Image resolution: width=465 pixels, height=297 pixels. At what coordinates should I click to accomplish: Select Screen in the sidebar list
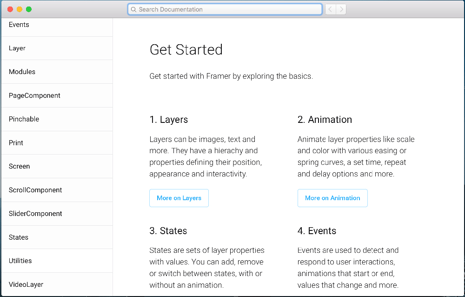(19, 166)
